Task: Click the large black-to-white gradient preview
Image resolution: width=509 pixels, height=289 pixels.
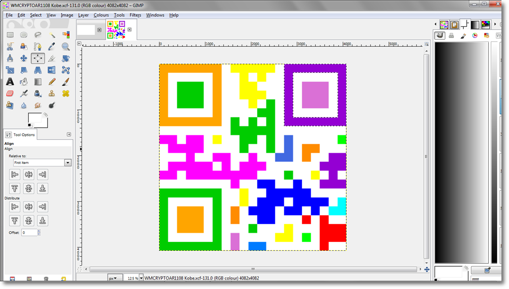Action: [461, 152]
